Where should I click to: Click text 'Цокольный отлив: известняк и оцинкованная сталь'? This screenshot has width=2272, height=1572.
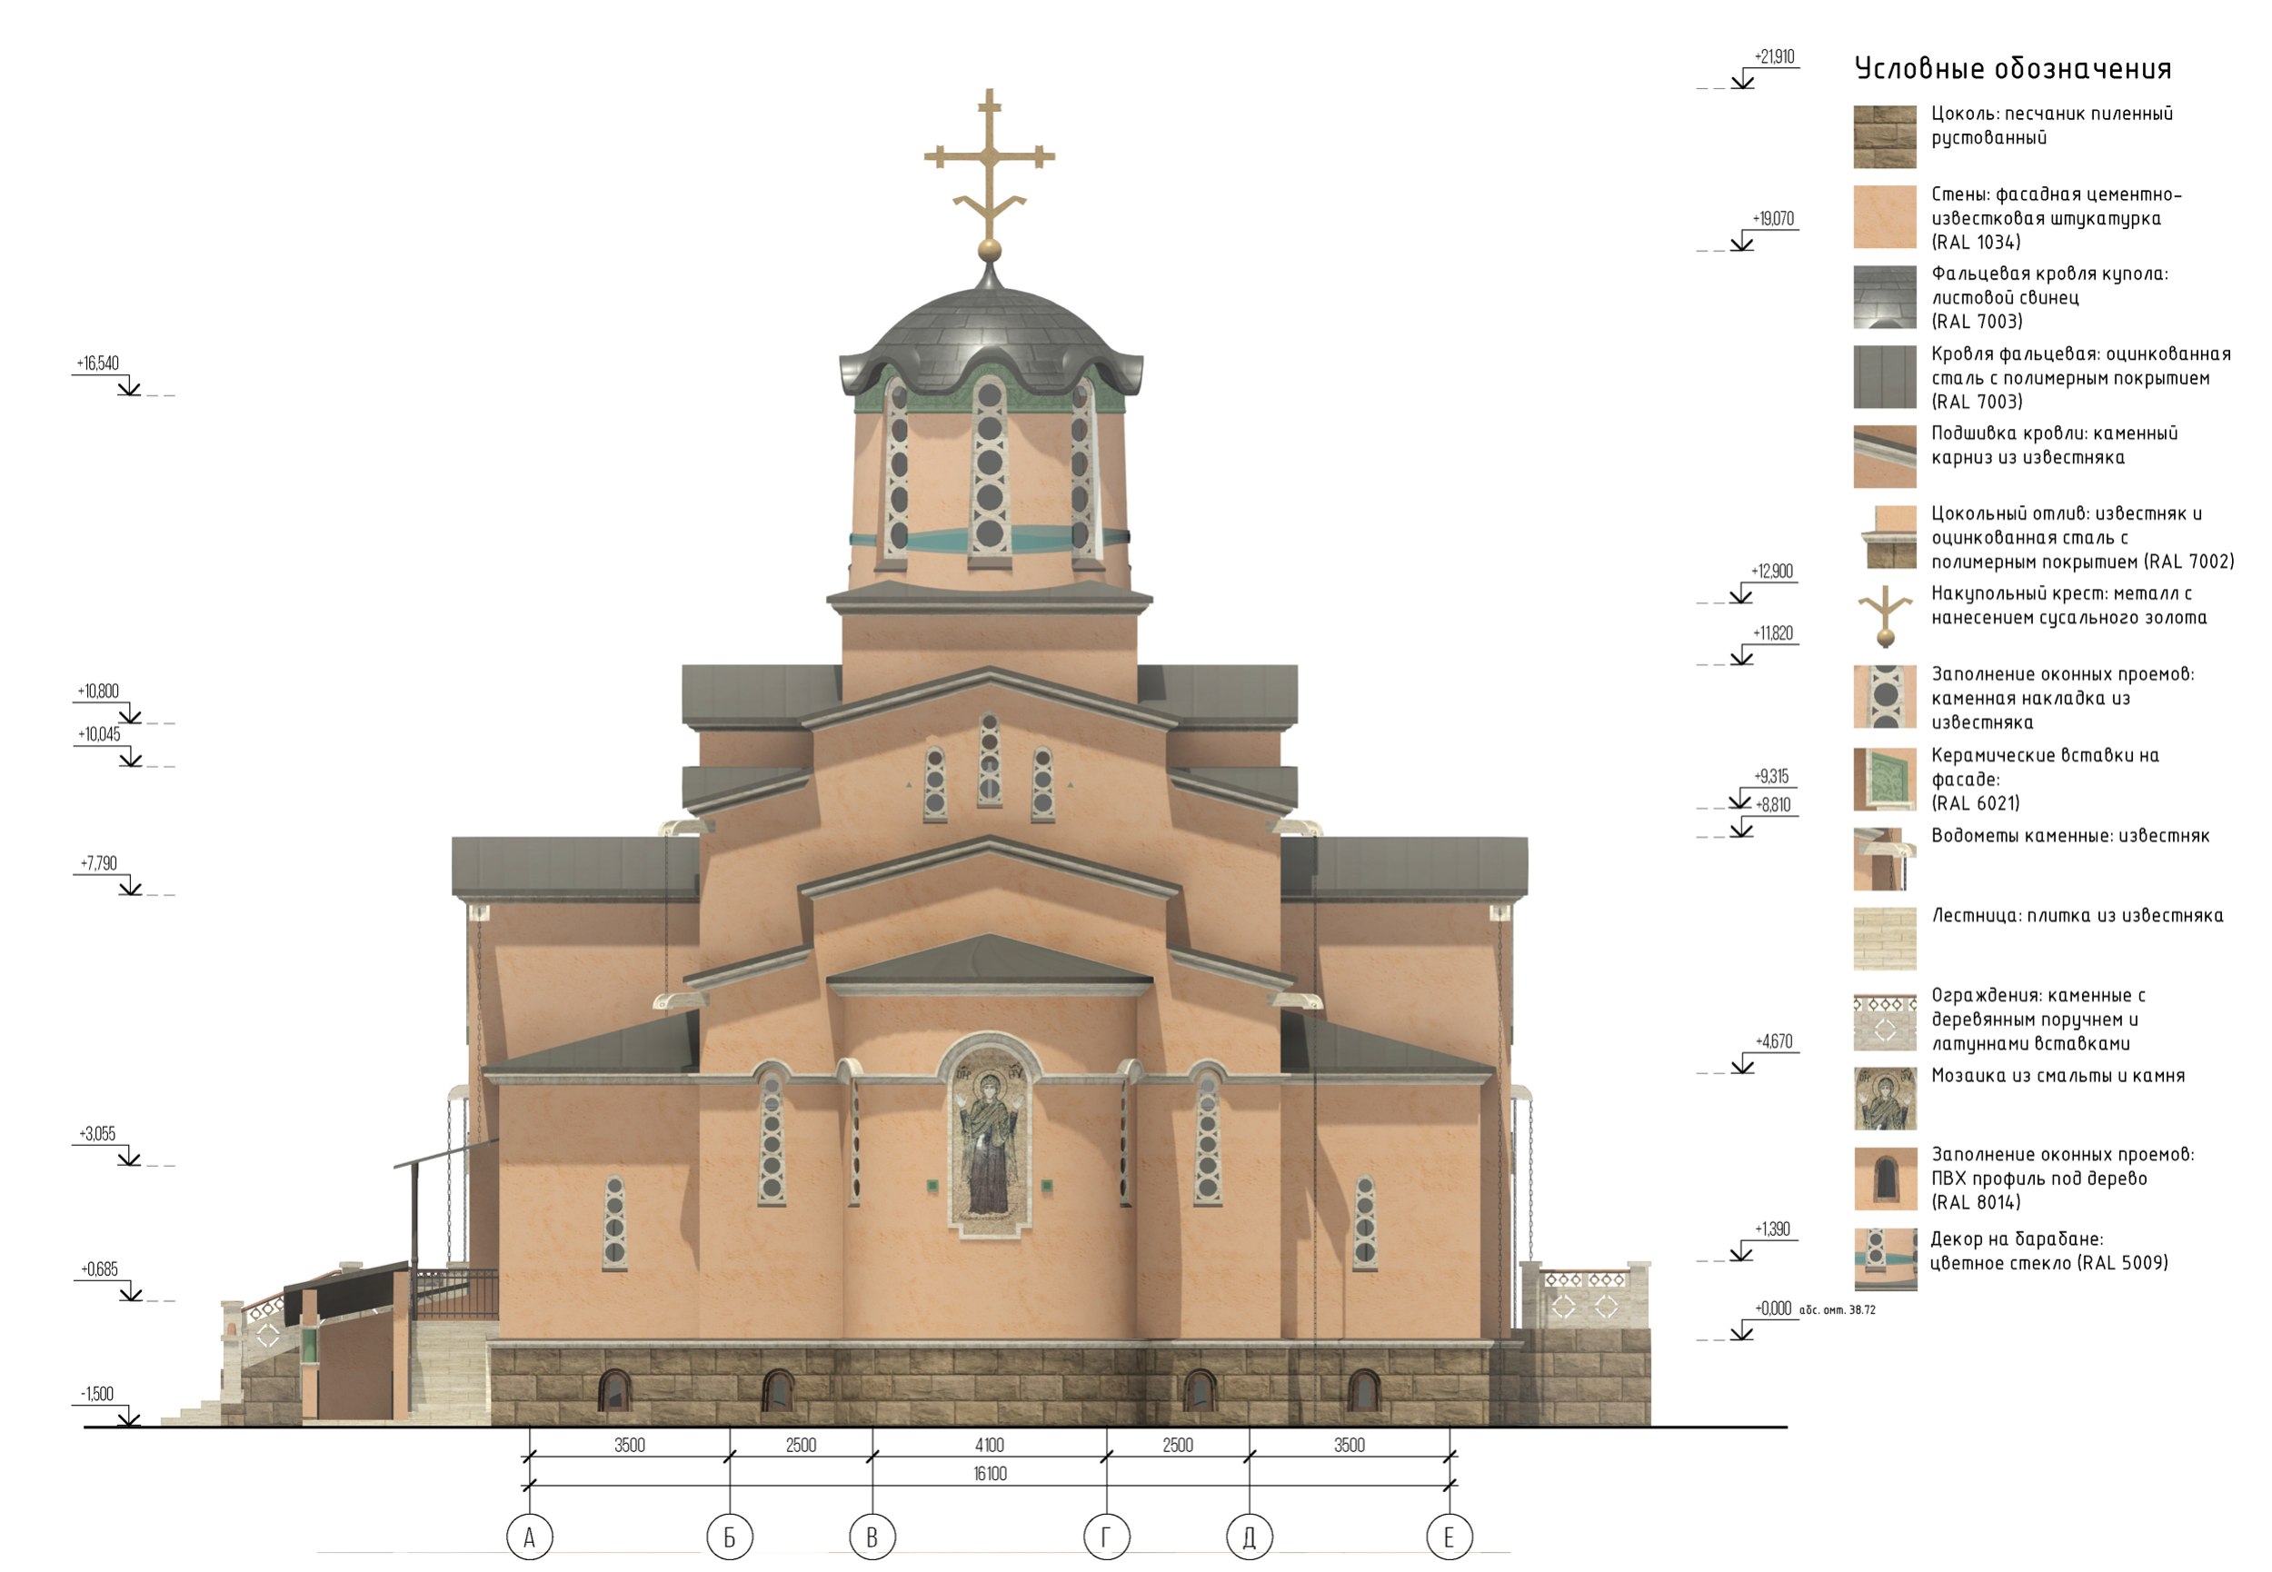[2065, 526]
